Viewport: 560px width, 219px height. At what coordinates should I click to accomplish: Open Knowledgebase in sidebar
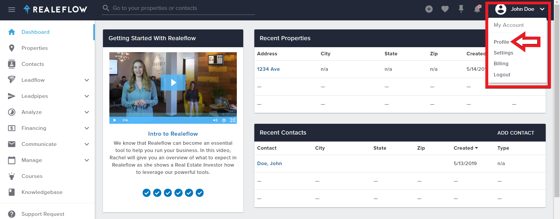point(42,192)
